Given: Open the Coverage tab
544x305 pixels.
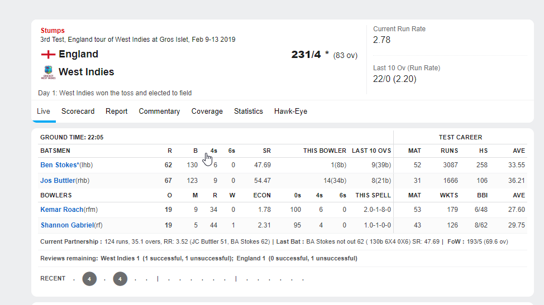Looking at the screenshot, I should tap(207, 111).
